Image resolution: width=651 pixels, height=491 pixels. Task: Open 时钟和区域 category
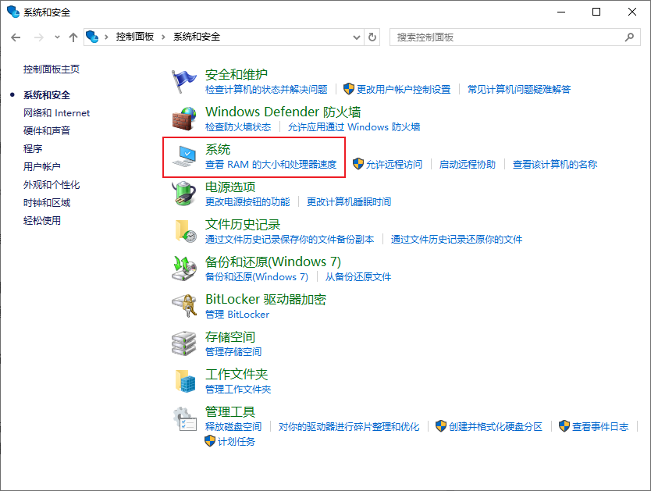47,202
